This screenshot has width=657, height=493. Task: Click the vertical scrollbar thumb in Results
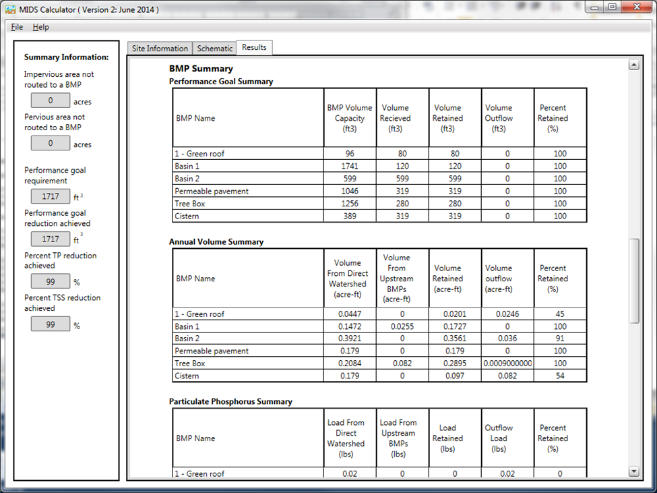point(633,280)
